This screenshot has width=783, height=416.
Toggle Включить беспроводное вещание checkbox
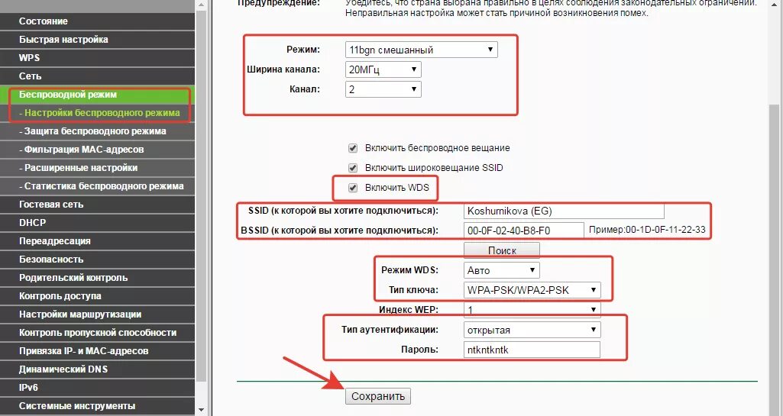click(x=353, y=148)
